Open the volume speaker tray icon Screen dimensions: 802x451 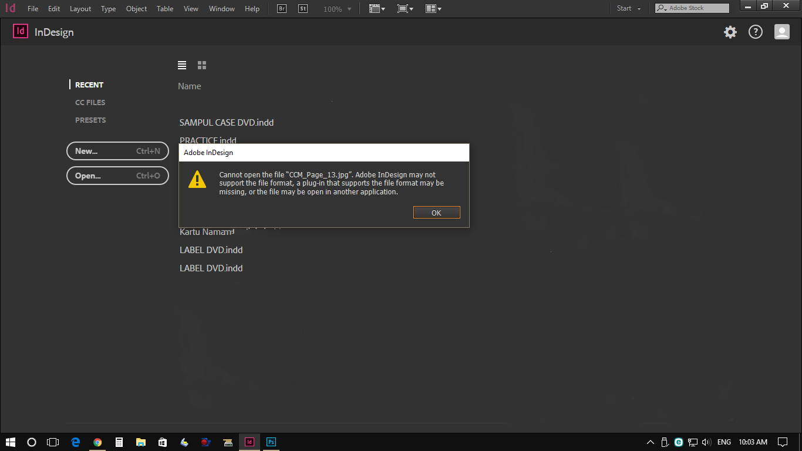[706, 442]
